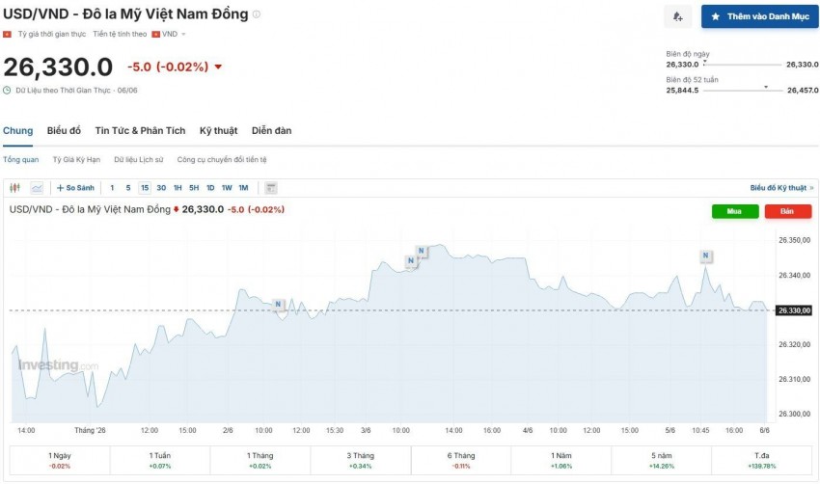
Task: Select the Chung tab
Action: tap(17, 131)
